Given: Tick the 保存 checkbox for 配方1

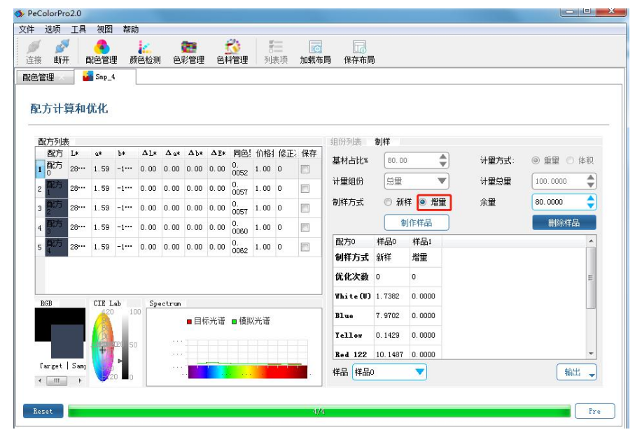Looking at the screenshot, I should point(305,189).
